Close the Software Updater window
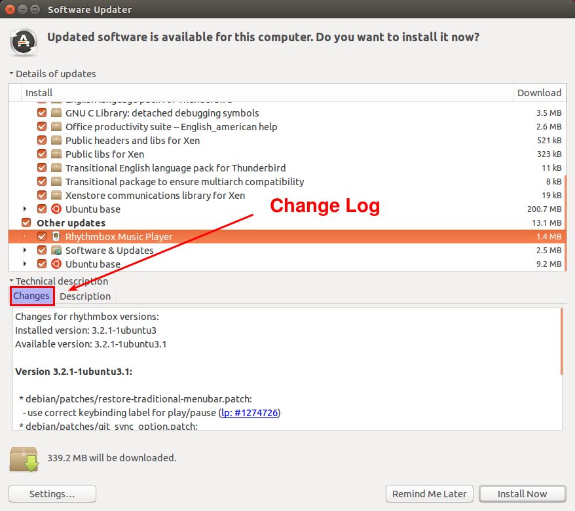The height and width of the screenshot is (511, 575). click(10, 9)
